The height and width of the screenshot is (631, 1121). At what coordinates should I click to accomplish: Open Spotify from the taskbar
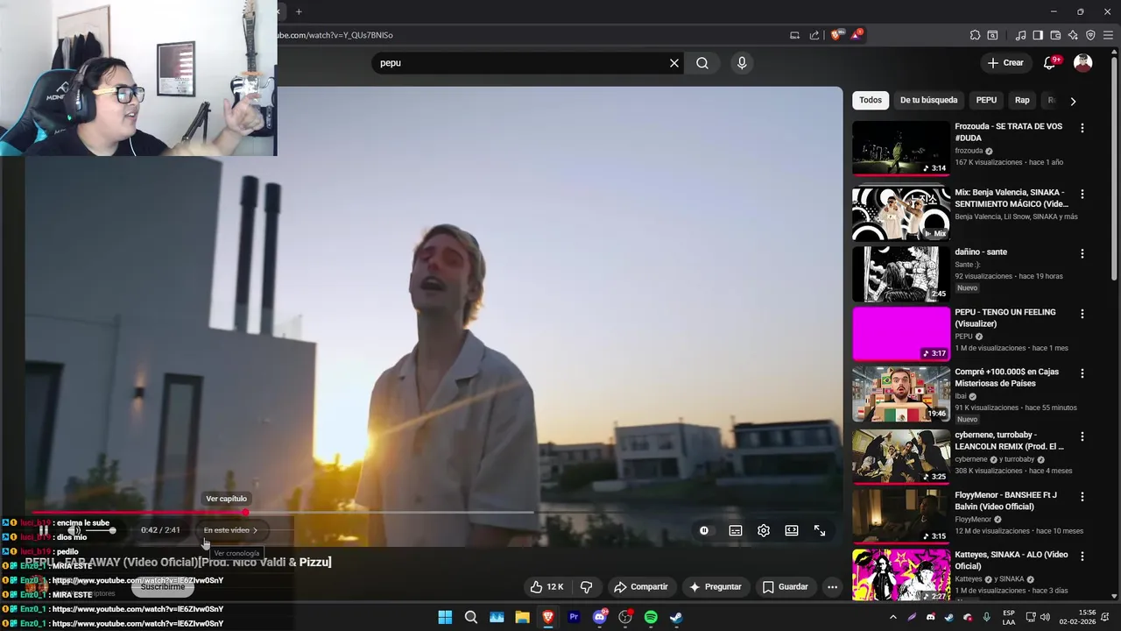[x=651, y=617]
